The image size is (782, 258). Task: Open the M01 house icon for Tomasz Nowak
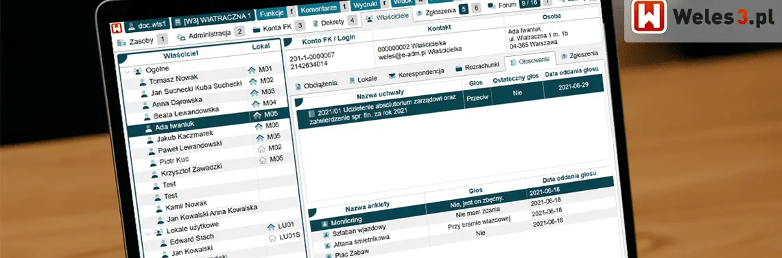pyautogui.click(x=251, y=70)
